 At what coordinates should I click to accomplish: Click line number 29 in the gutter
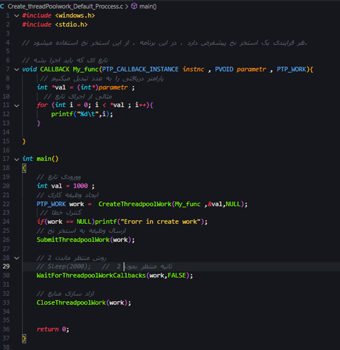click(x=6, y=266)
